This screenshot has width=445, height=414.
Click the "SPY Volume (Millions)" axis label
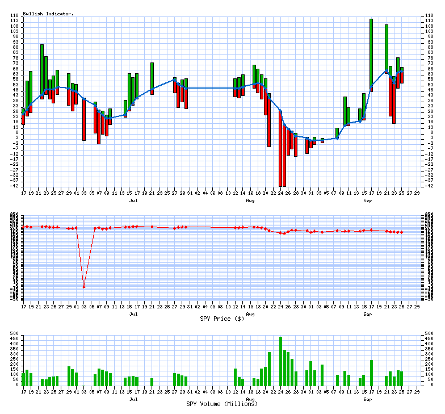tap(222, 404)
